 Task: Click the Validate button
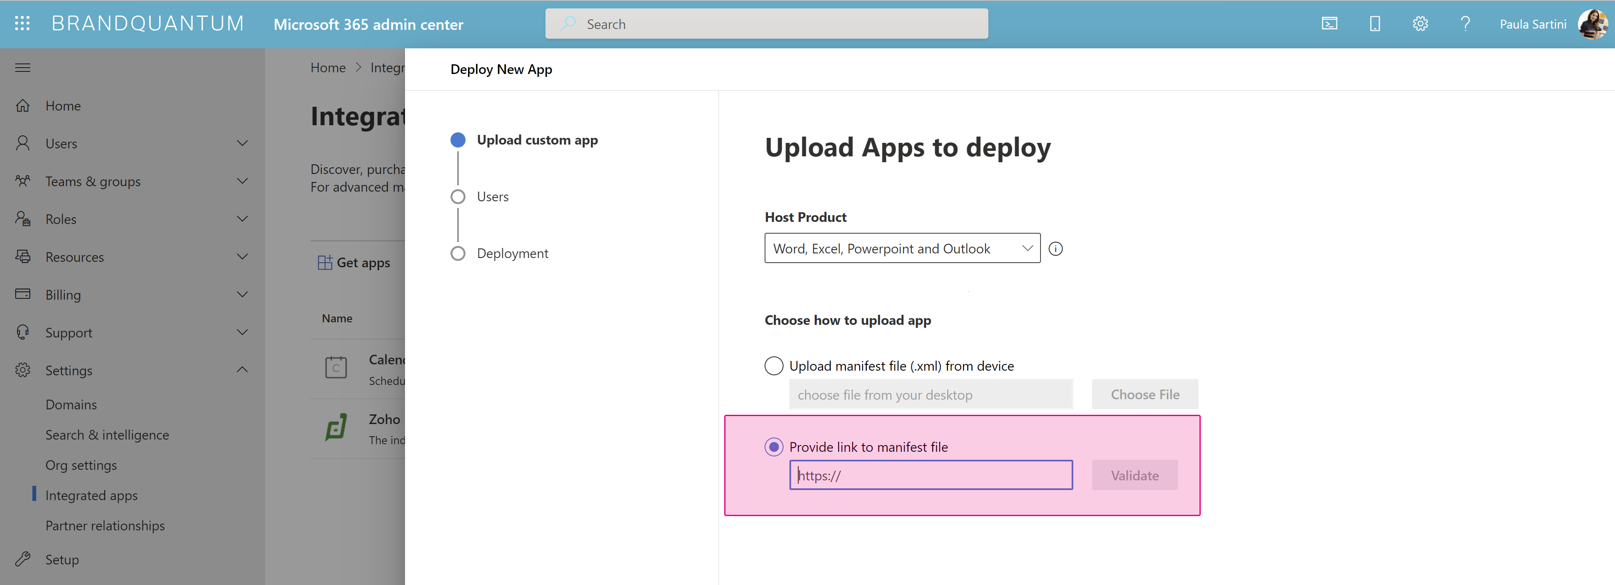1135,475
